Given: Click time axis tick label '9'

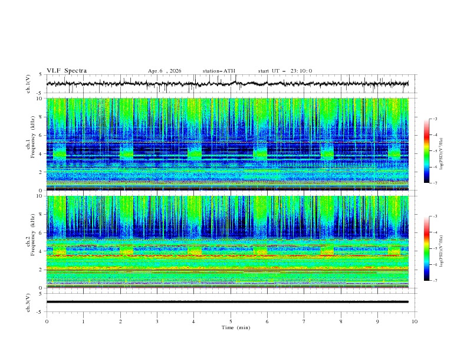Looking at the screenshot, I should (377, 321).
